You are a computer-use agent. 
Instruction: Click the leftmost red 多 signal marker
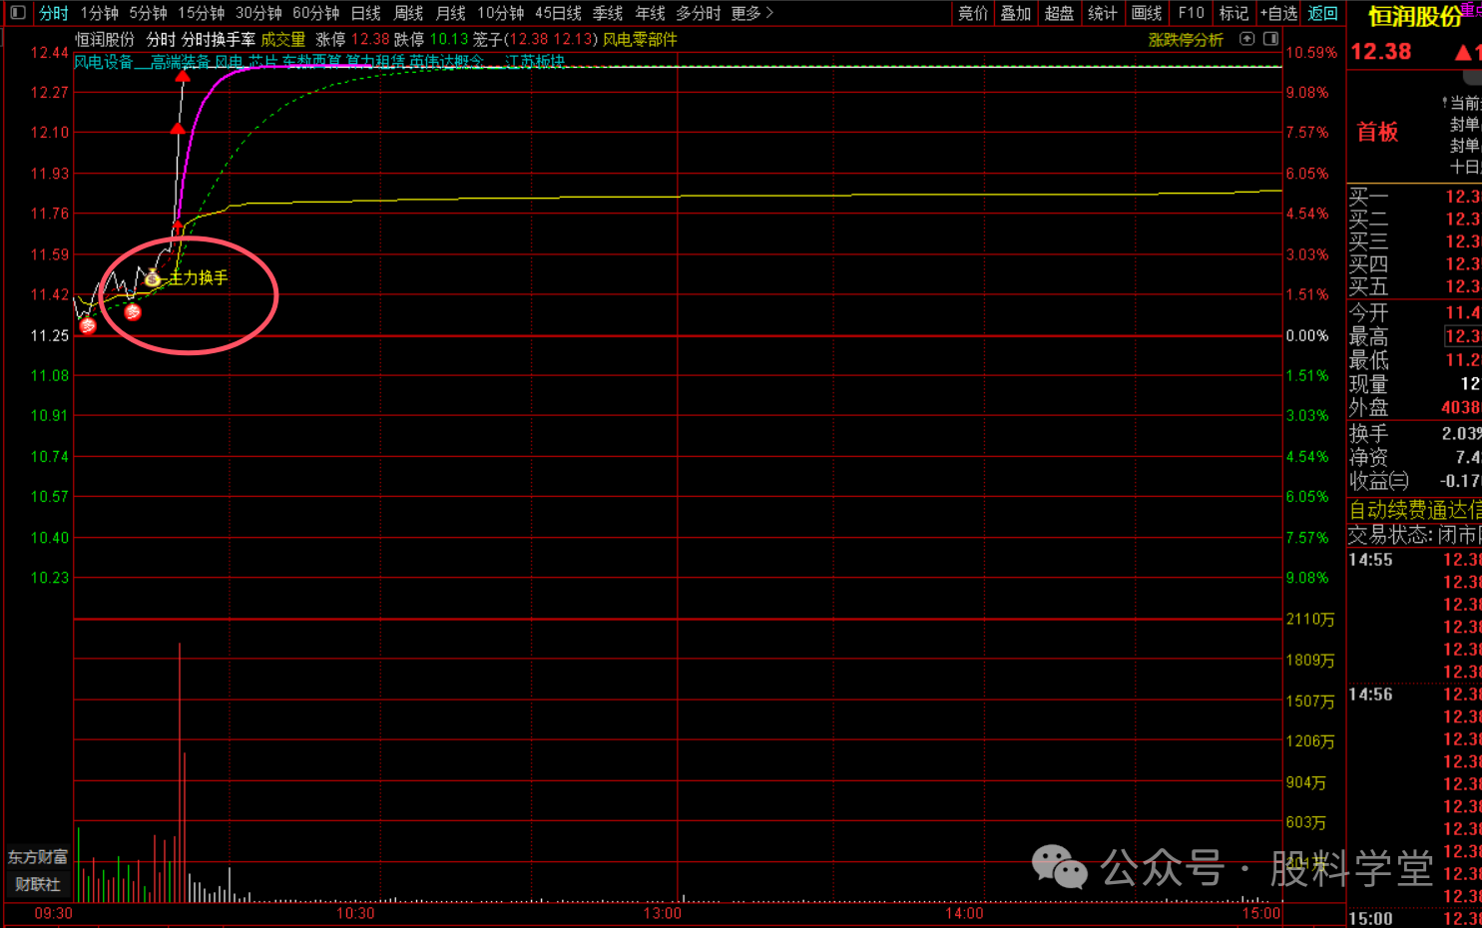tap(88, 325)
